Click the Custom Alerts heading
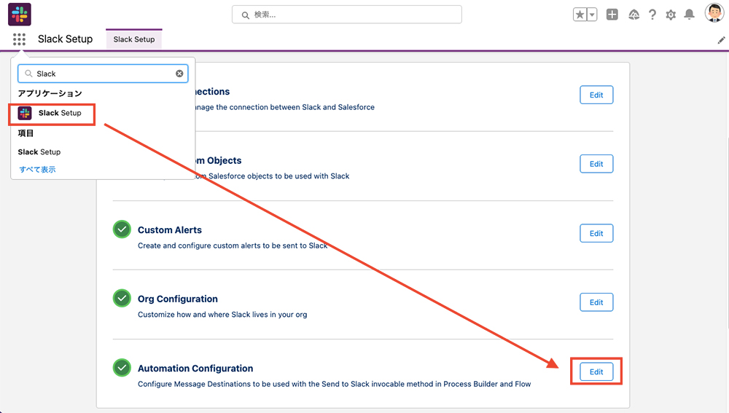Viewport: 729px width, 413px height. click(x=170, y=230)
